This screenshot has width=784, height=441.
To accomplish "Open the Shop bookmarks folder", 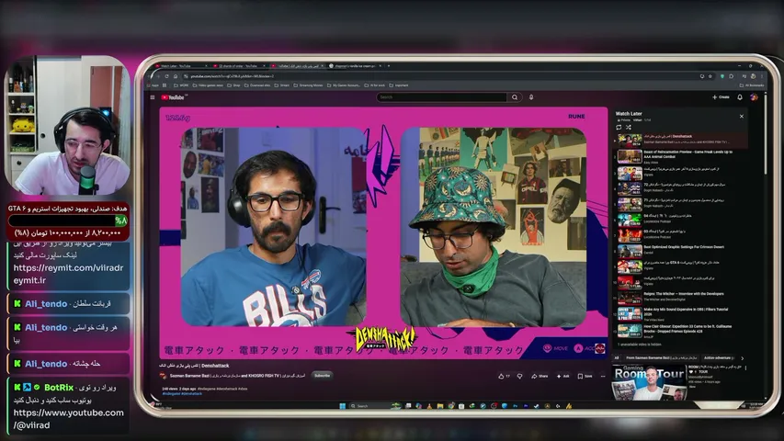I will (233, 85).
